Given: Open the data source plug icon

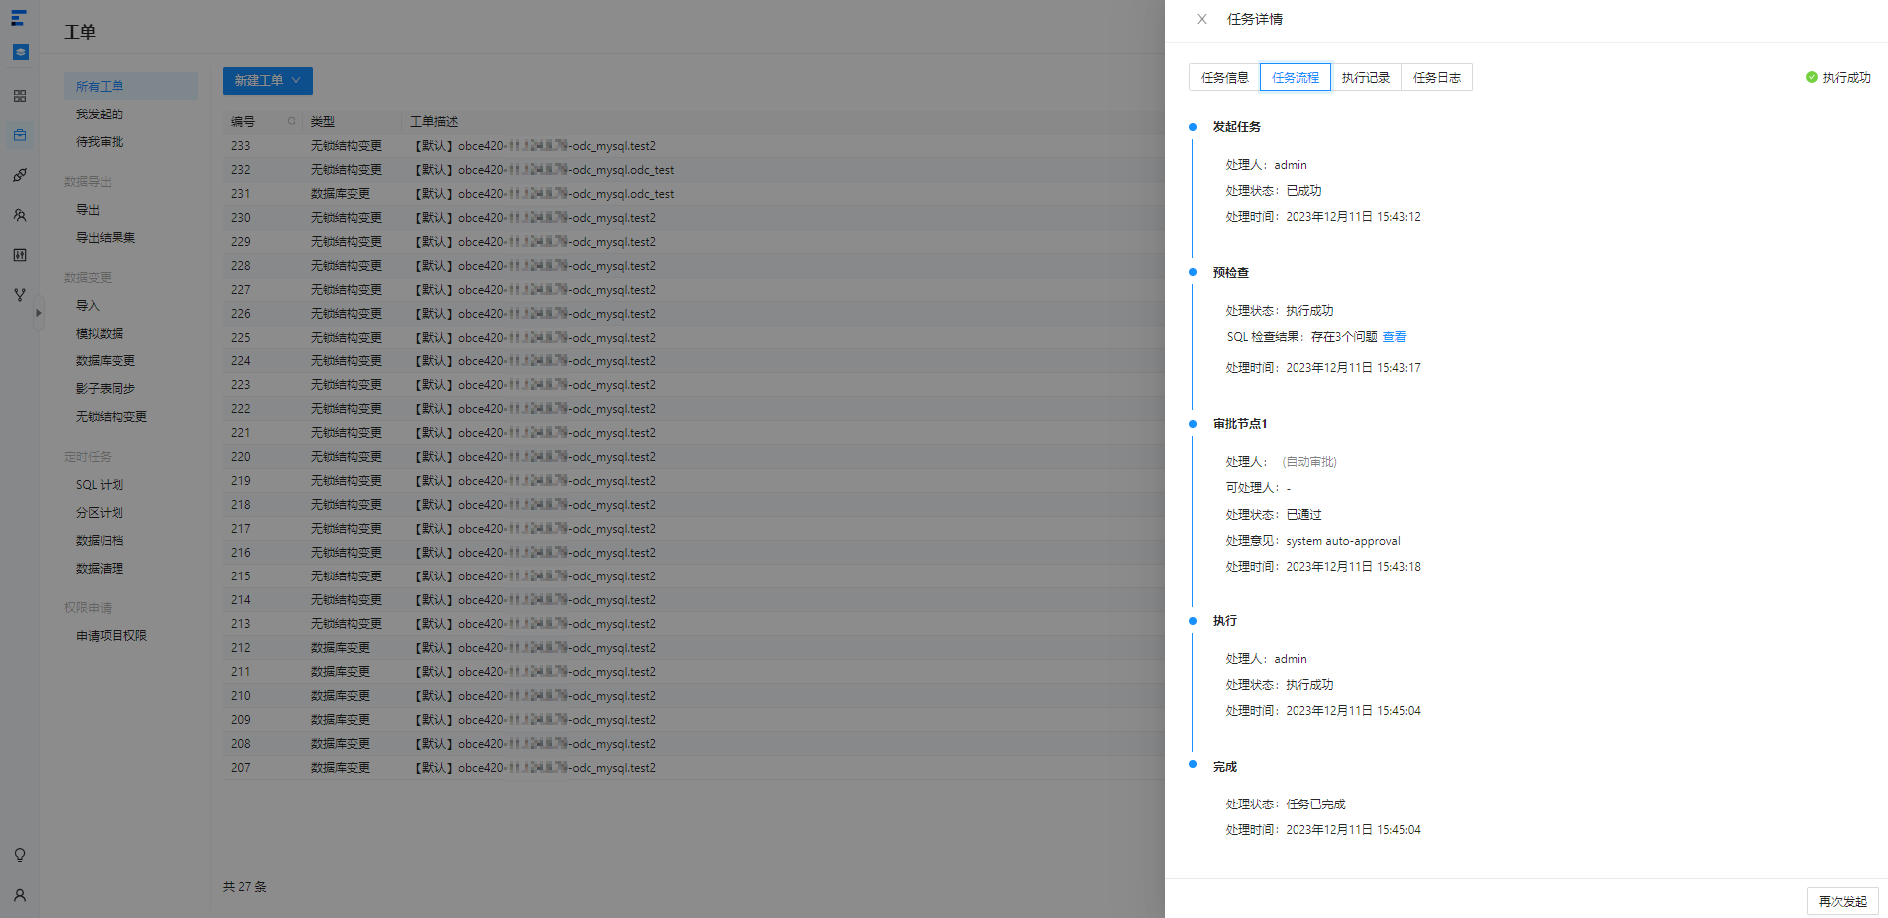Looking at the screenshot, I should [20, 175].
